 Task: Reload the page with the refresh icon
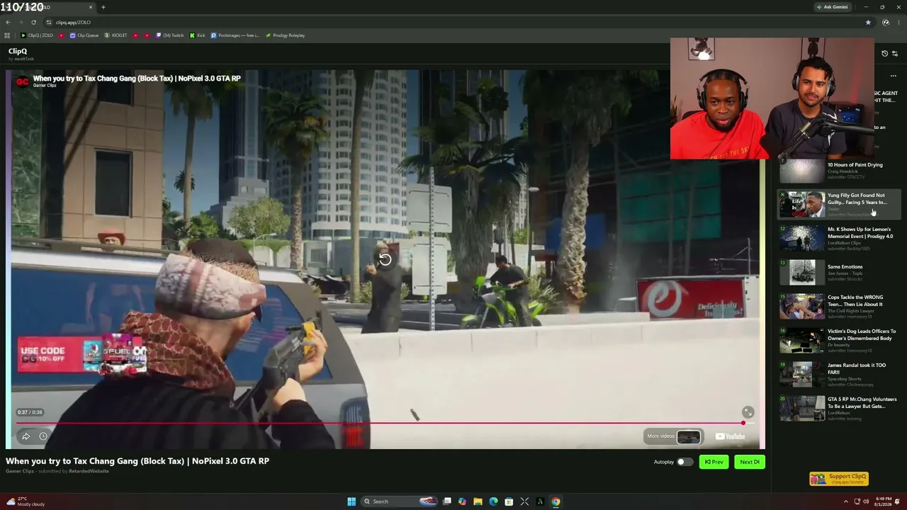(33, 22)
